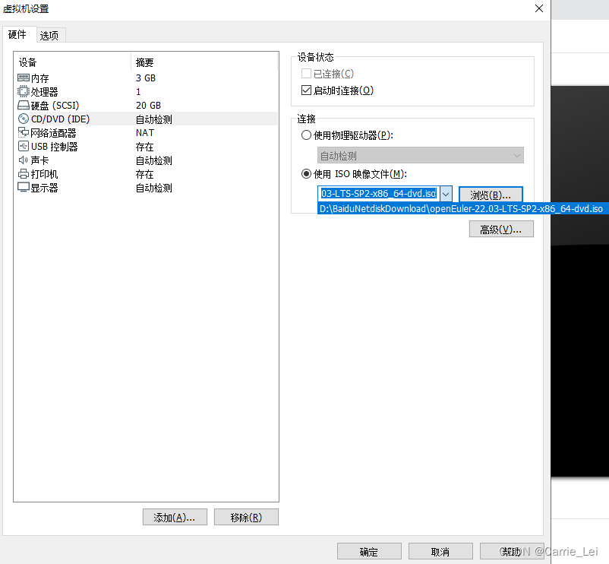Select the 网络适配器 row label
This screenshot has width=609, height=564.
pos(54,133)
